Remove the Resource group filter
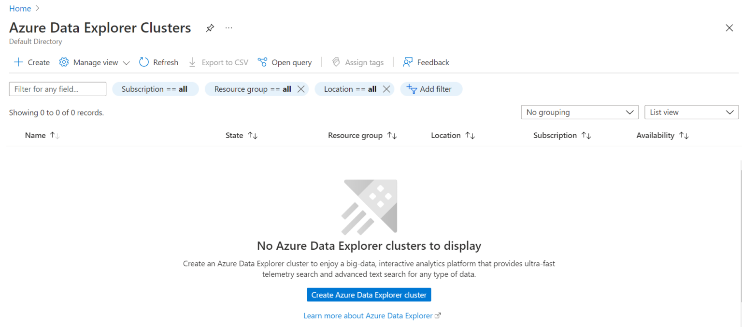742x327 pixels. click(x=301, y=89)
